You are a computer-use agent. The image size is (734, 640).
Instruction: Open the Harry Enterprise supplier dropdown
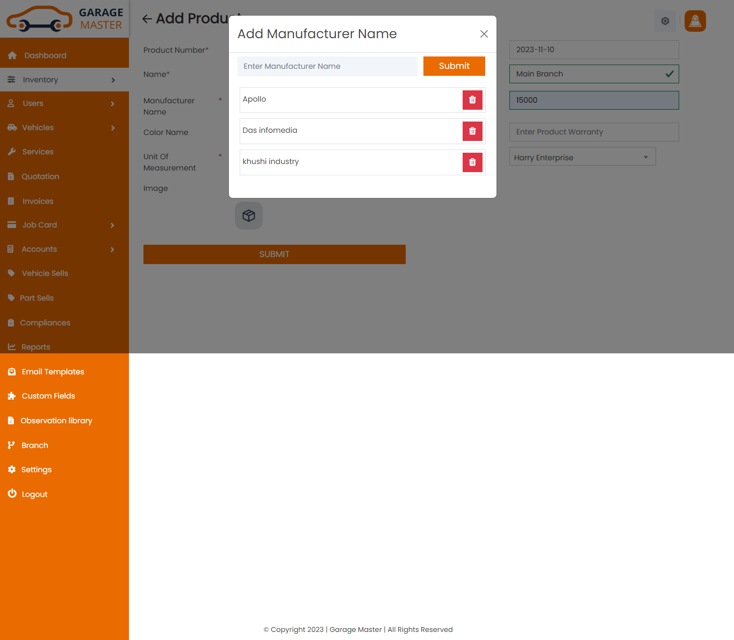click(x=582, y=157)
